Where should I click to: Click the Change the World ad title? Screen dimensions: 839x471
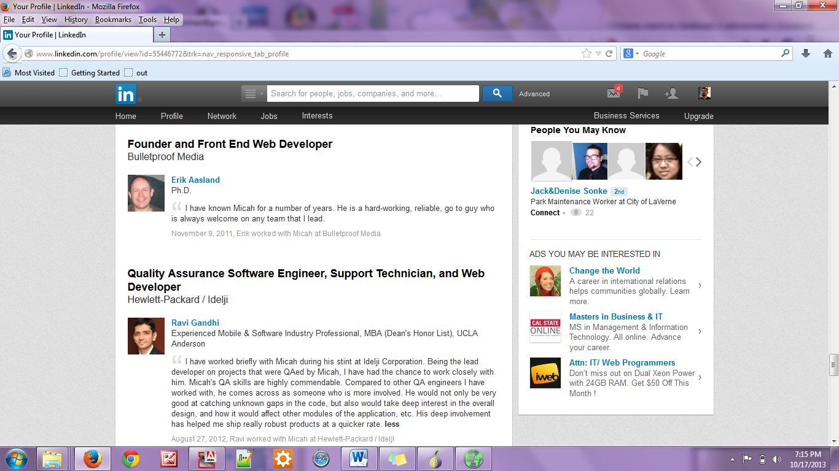604,270
